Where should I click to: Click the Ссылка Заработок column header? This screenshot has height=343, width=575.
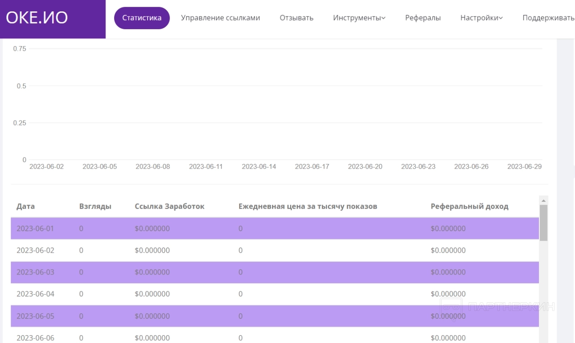pos(169,206)
